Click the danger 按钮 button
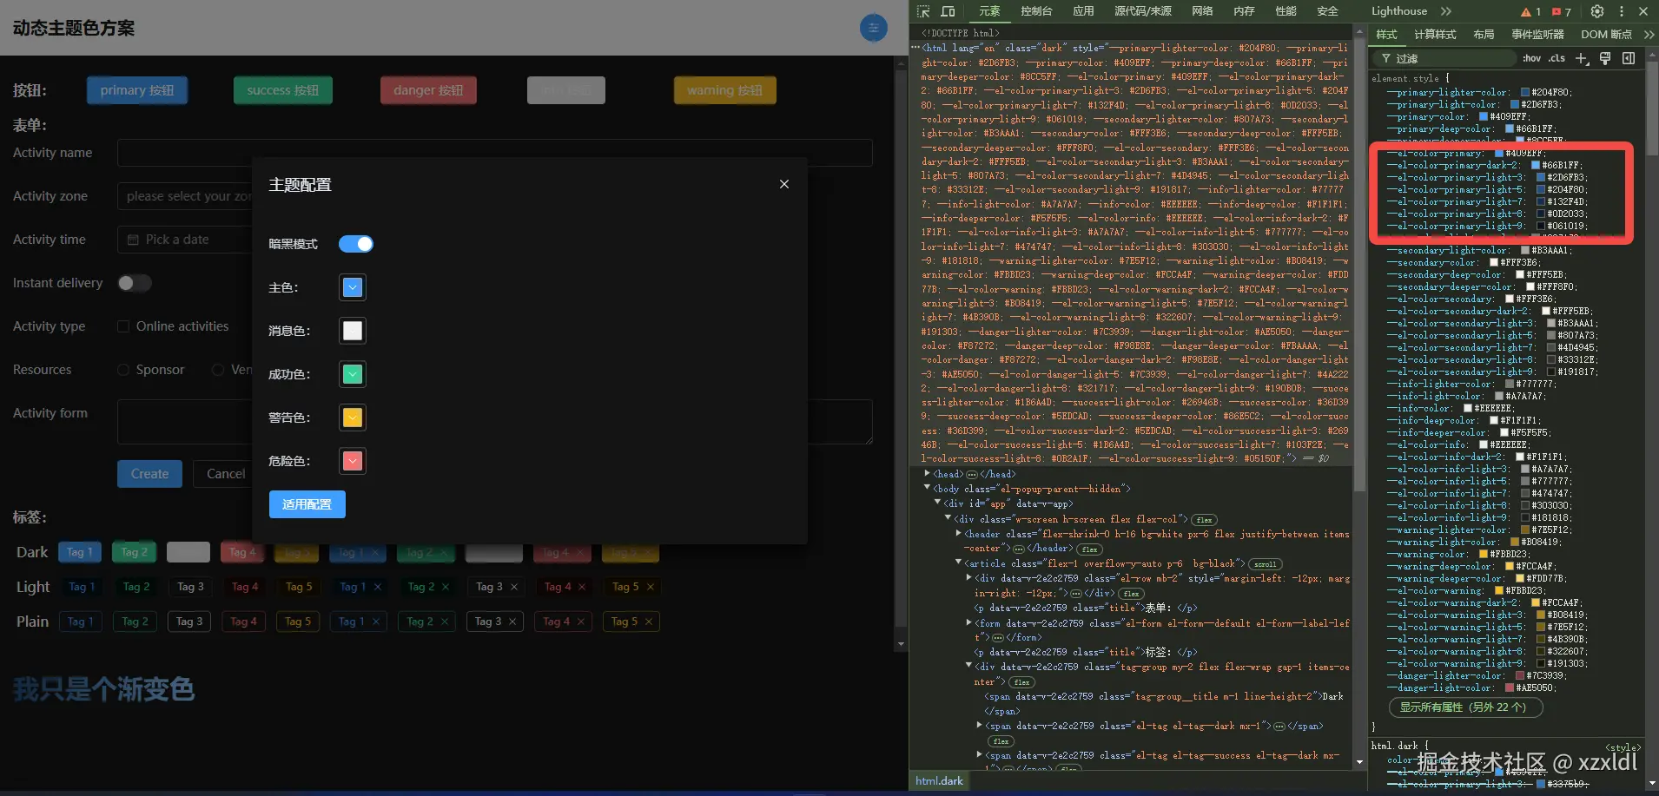This screenshot has height=796, width=1659. coord(428,90)
